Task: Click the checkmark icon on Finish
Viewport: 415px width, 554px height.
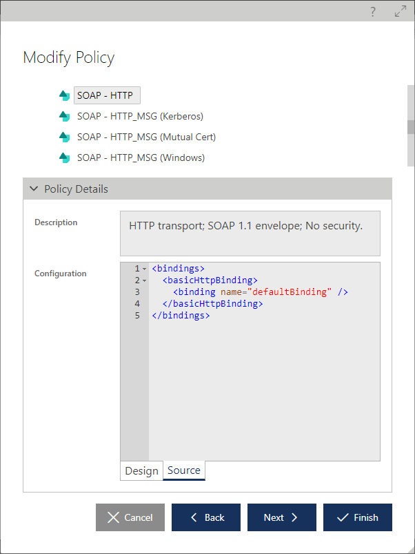Action: 343,517
